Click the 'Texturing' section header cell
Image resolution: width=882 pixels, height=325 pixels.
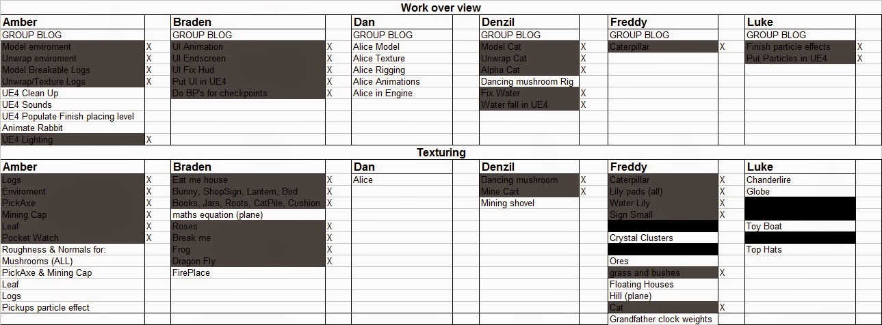tap(441, 152)
